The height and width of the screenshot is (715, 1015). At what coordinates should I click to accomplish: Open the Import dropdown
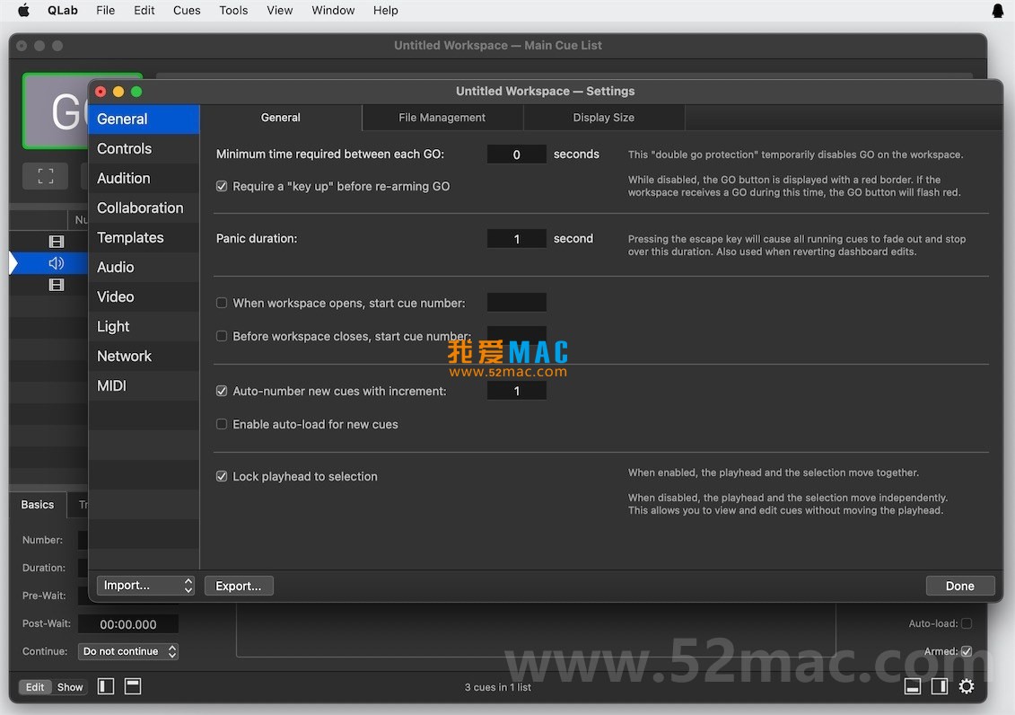tap(145, 586)
